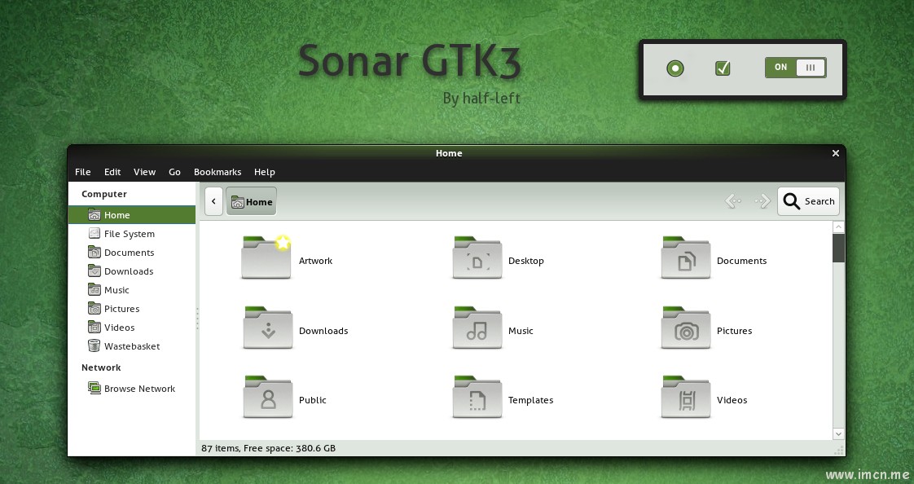Go back with the dotted left arrow
The image size is (914, 484).
pos(732,201)
